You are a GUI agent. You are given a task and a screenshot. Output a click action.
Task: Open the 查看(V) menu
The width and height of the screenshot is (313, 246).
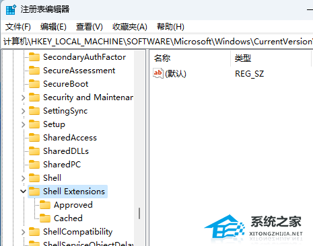(x=90, y=27)
